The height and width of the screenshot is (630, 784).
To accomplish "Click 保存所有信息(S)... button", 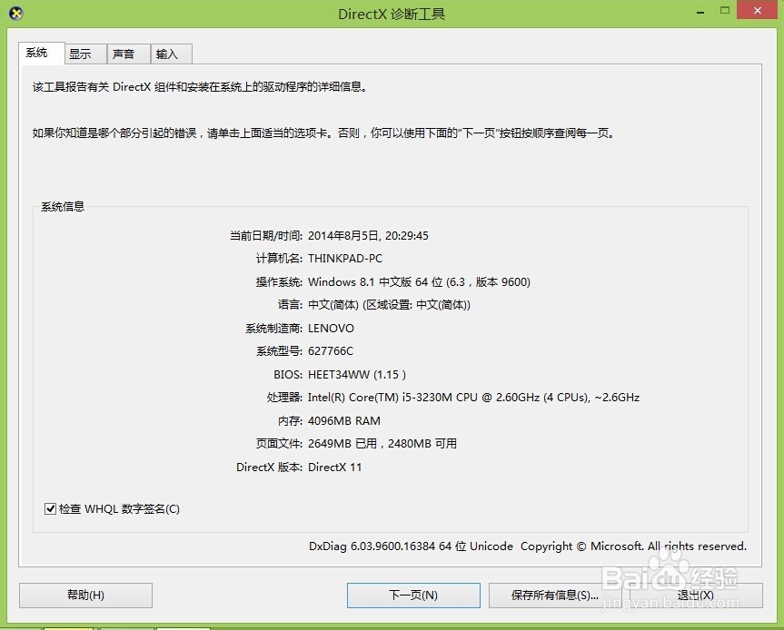I will coord(554,595).
